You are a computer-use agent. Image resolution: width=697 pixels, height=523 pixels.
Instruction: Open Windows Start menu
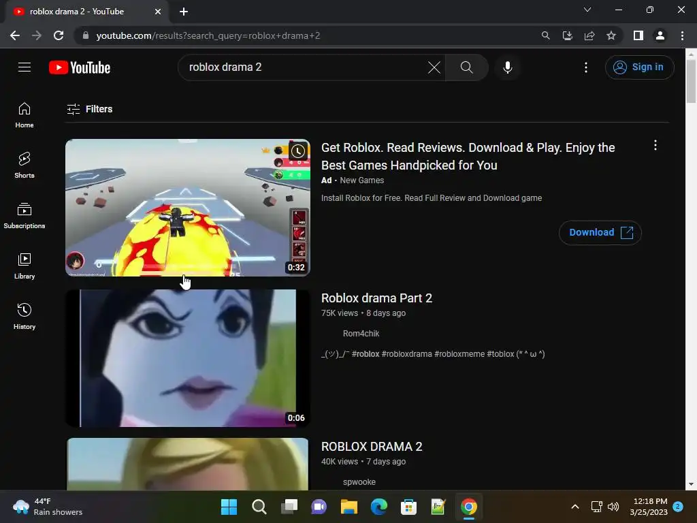[229, 507]
